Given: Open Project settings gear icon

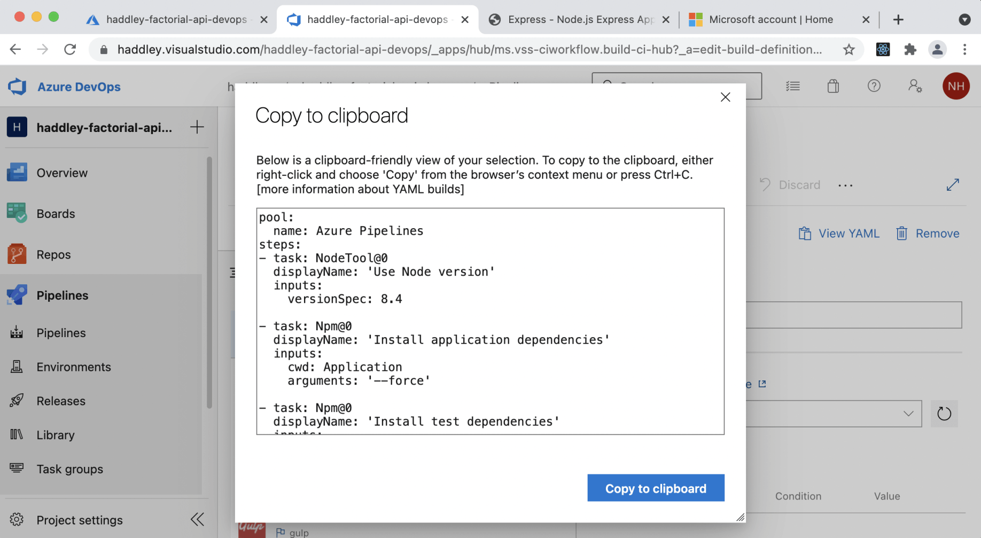Looking at the screenshot, I should [17, 519].
